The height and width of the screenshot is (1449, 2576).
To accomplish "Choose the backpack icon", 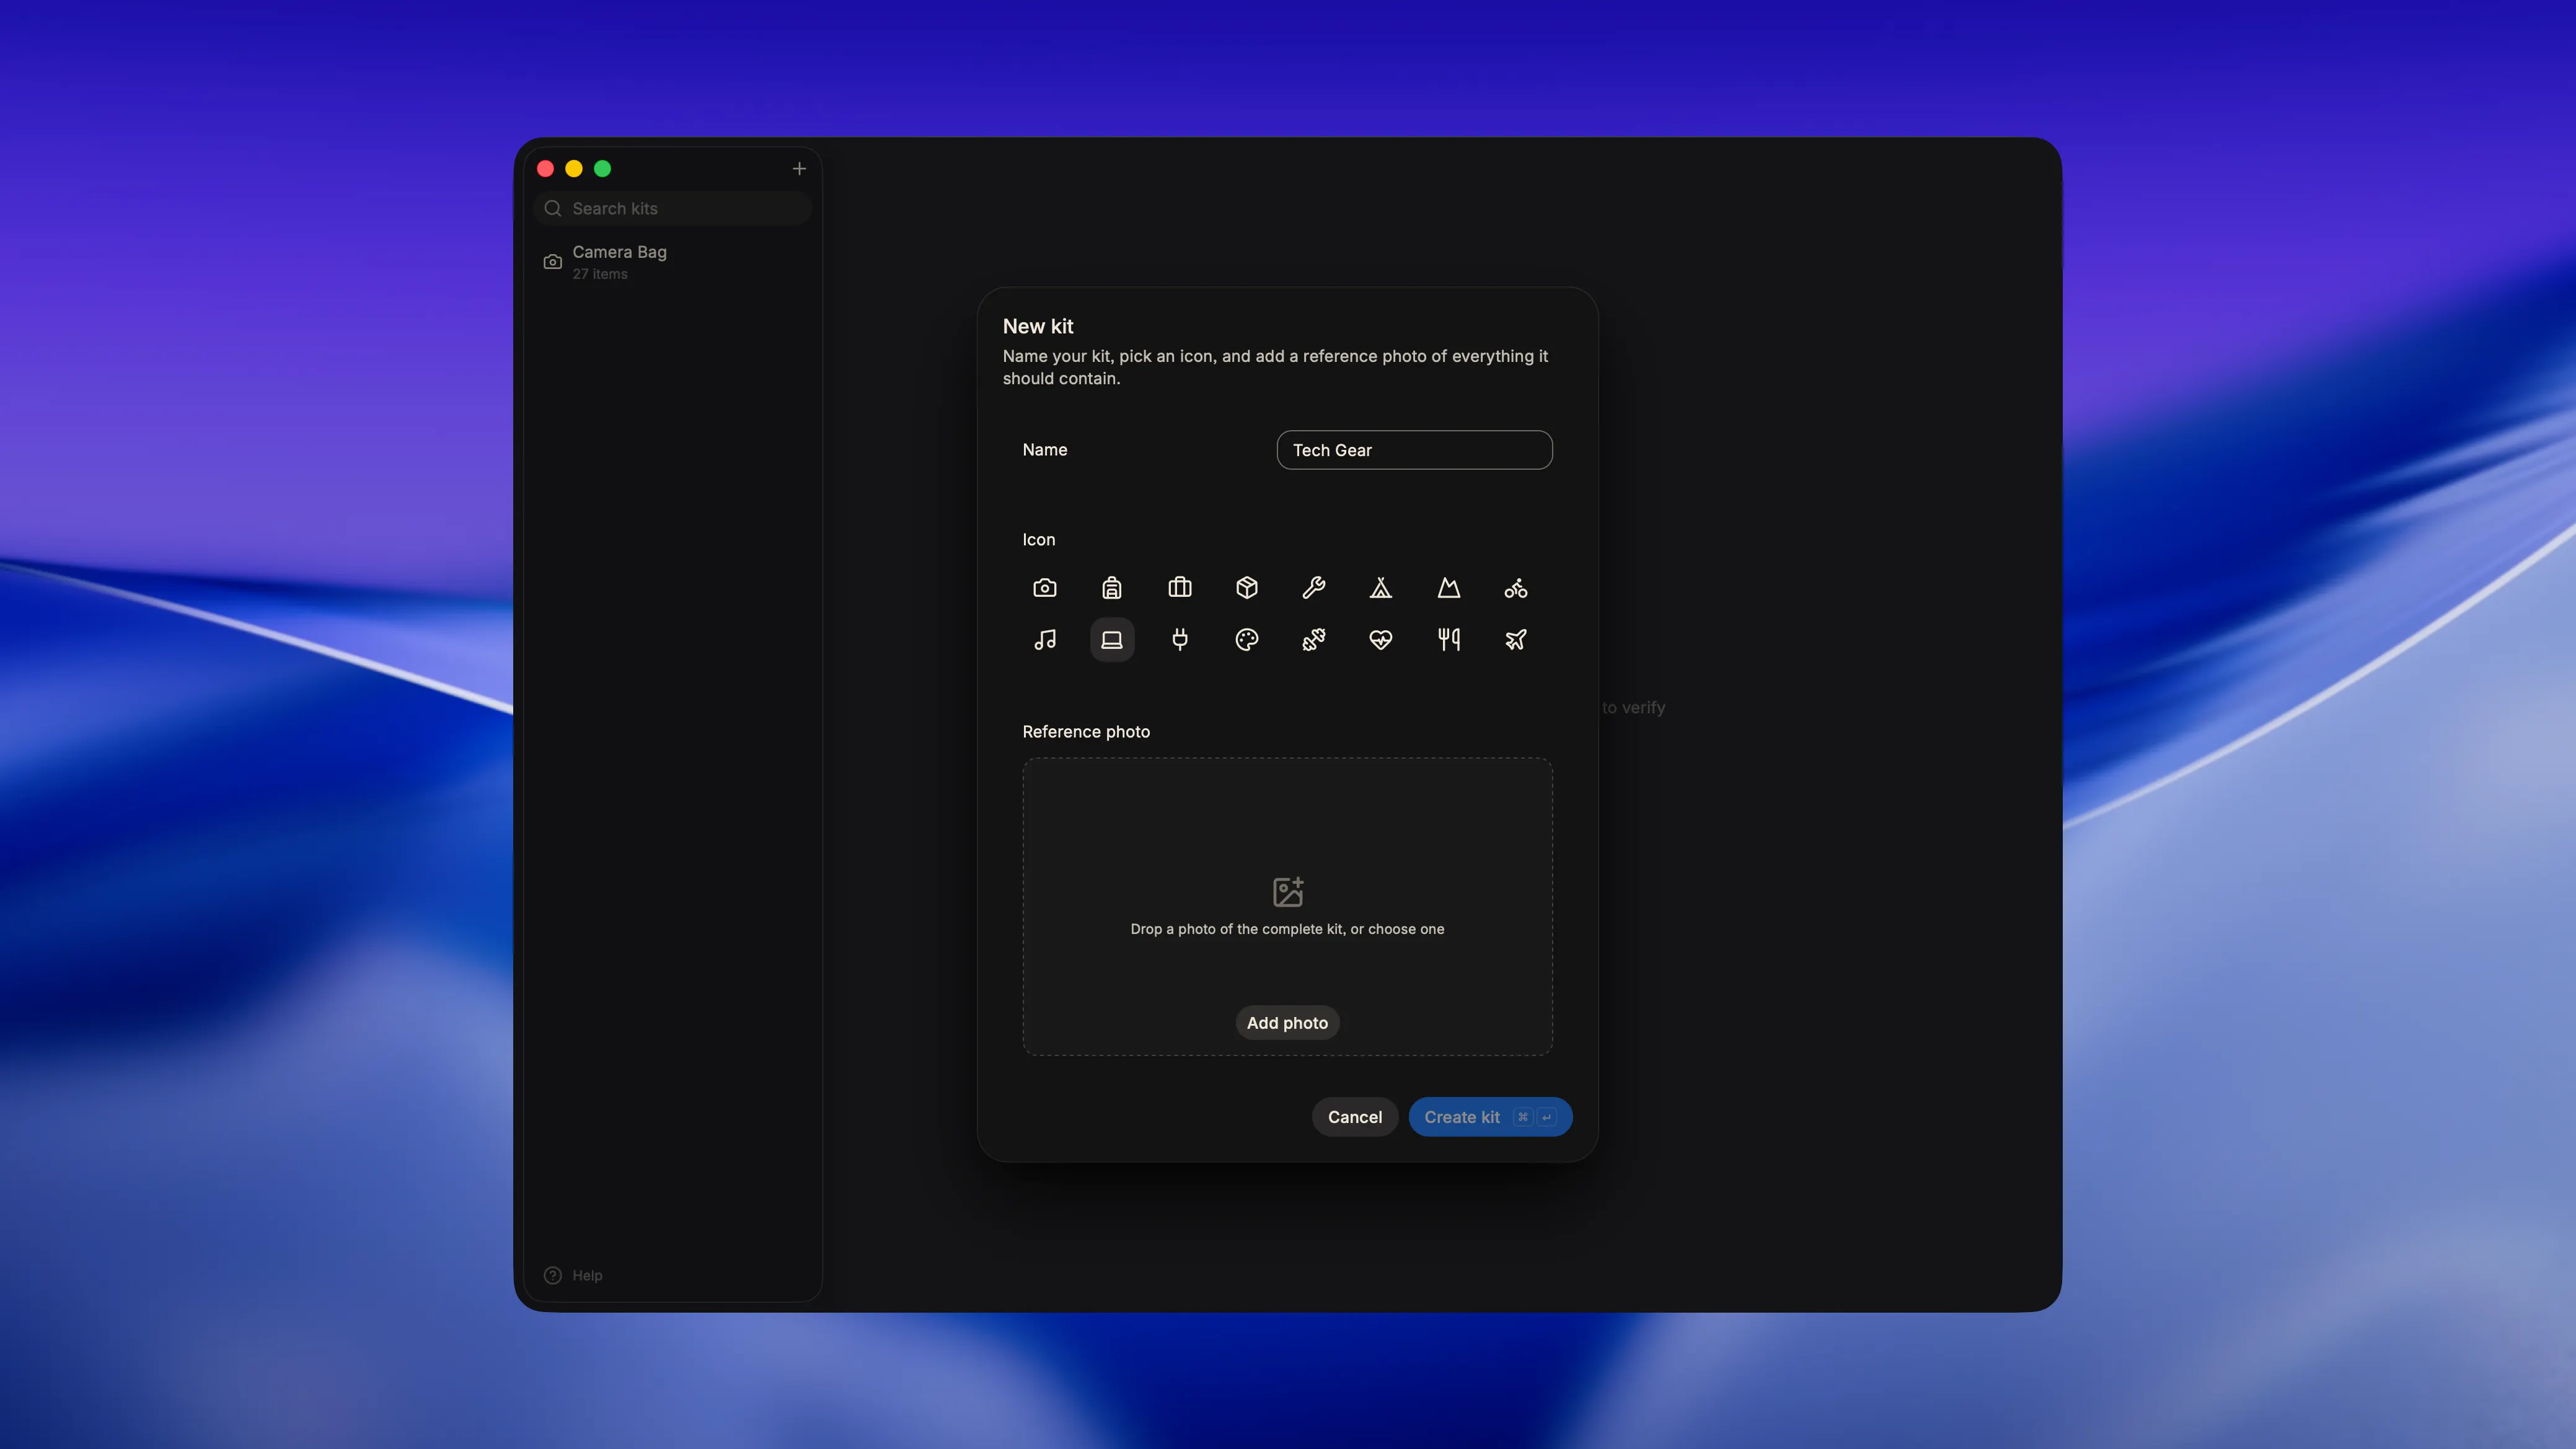I will (1111, 587).
